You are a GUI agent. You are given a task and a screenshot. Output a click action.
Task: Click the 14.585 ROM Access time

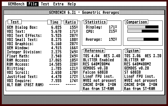coord(55,64)
